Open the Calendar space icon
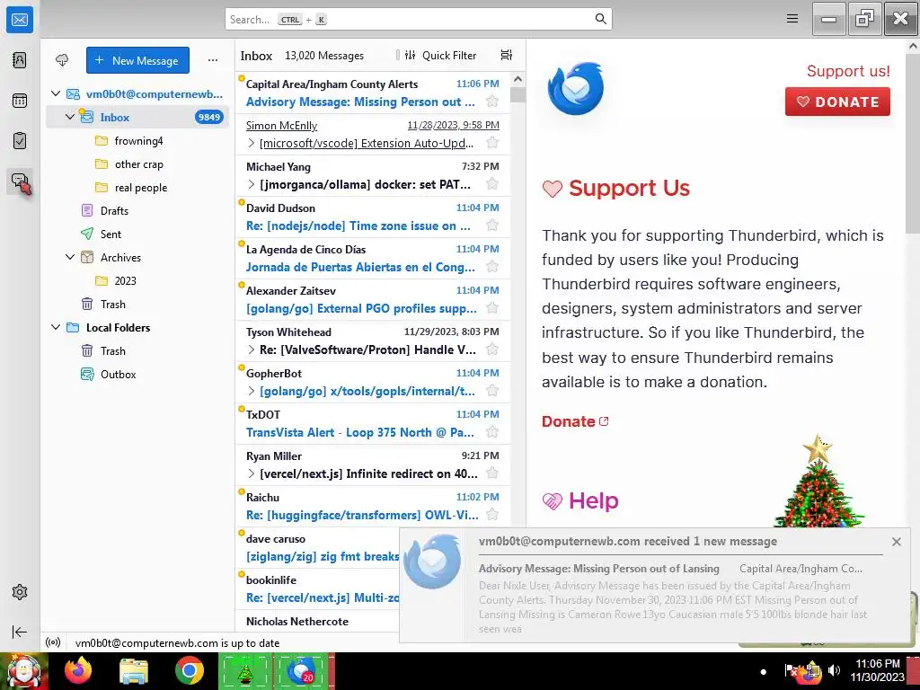The height and width of the screenshot is (690, 920). pyautogui.click(x=20, y=101)
